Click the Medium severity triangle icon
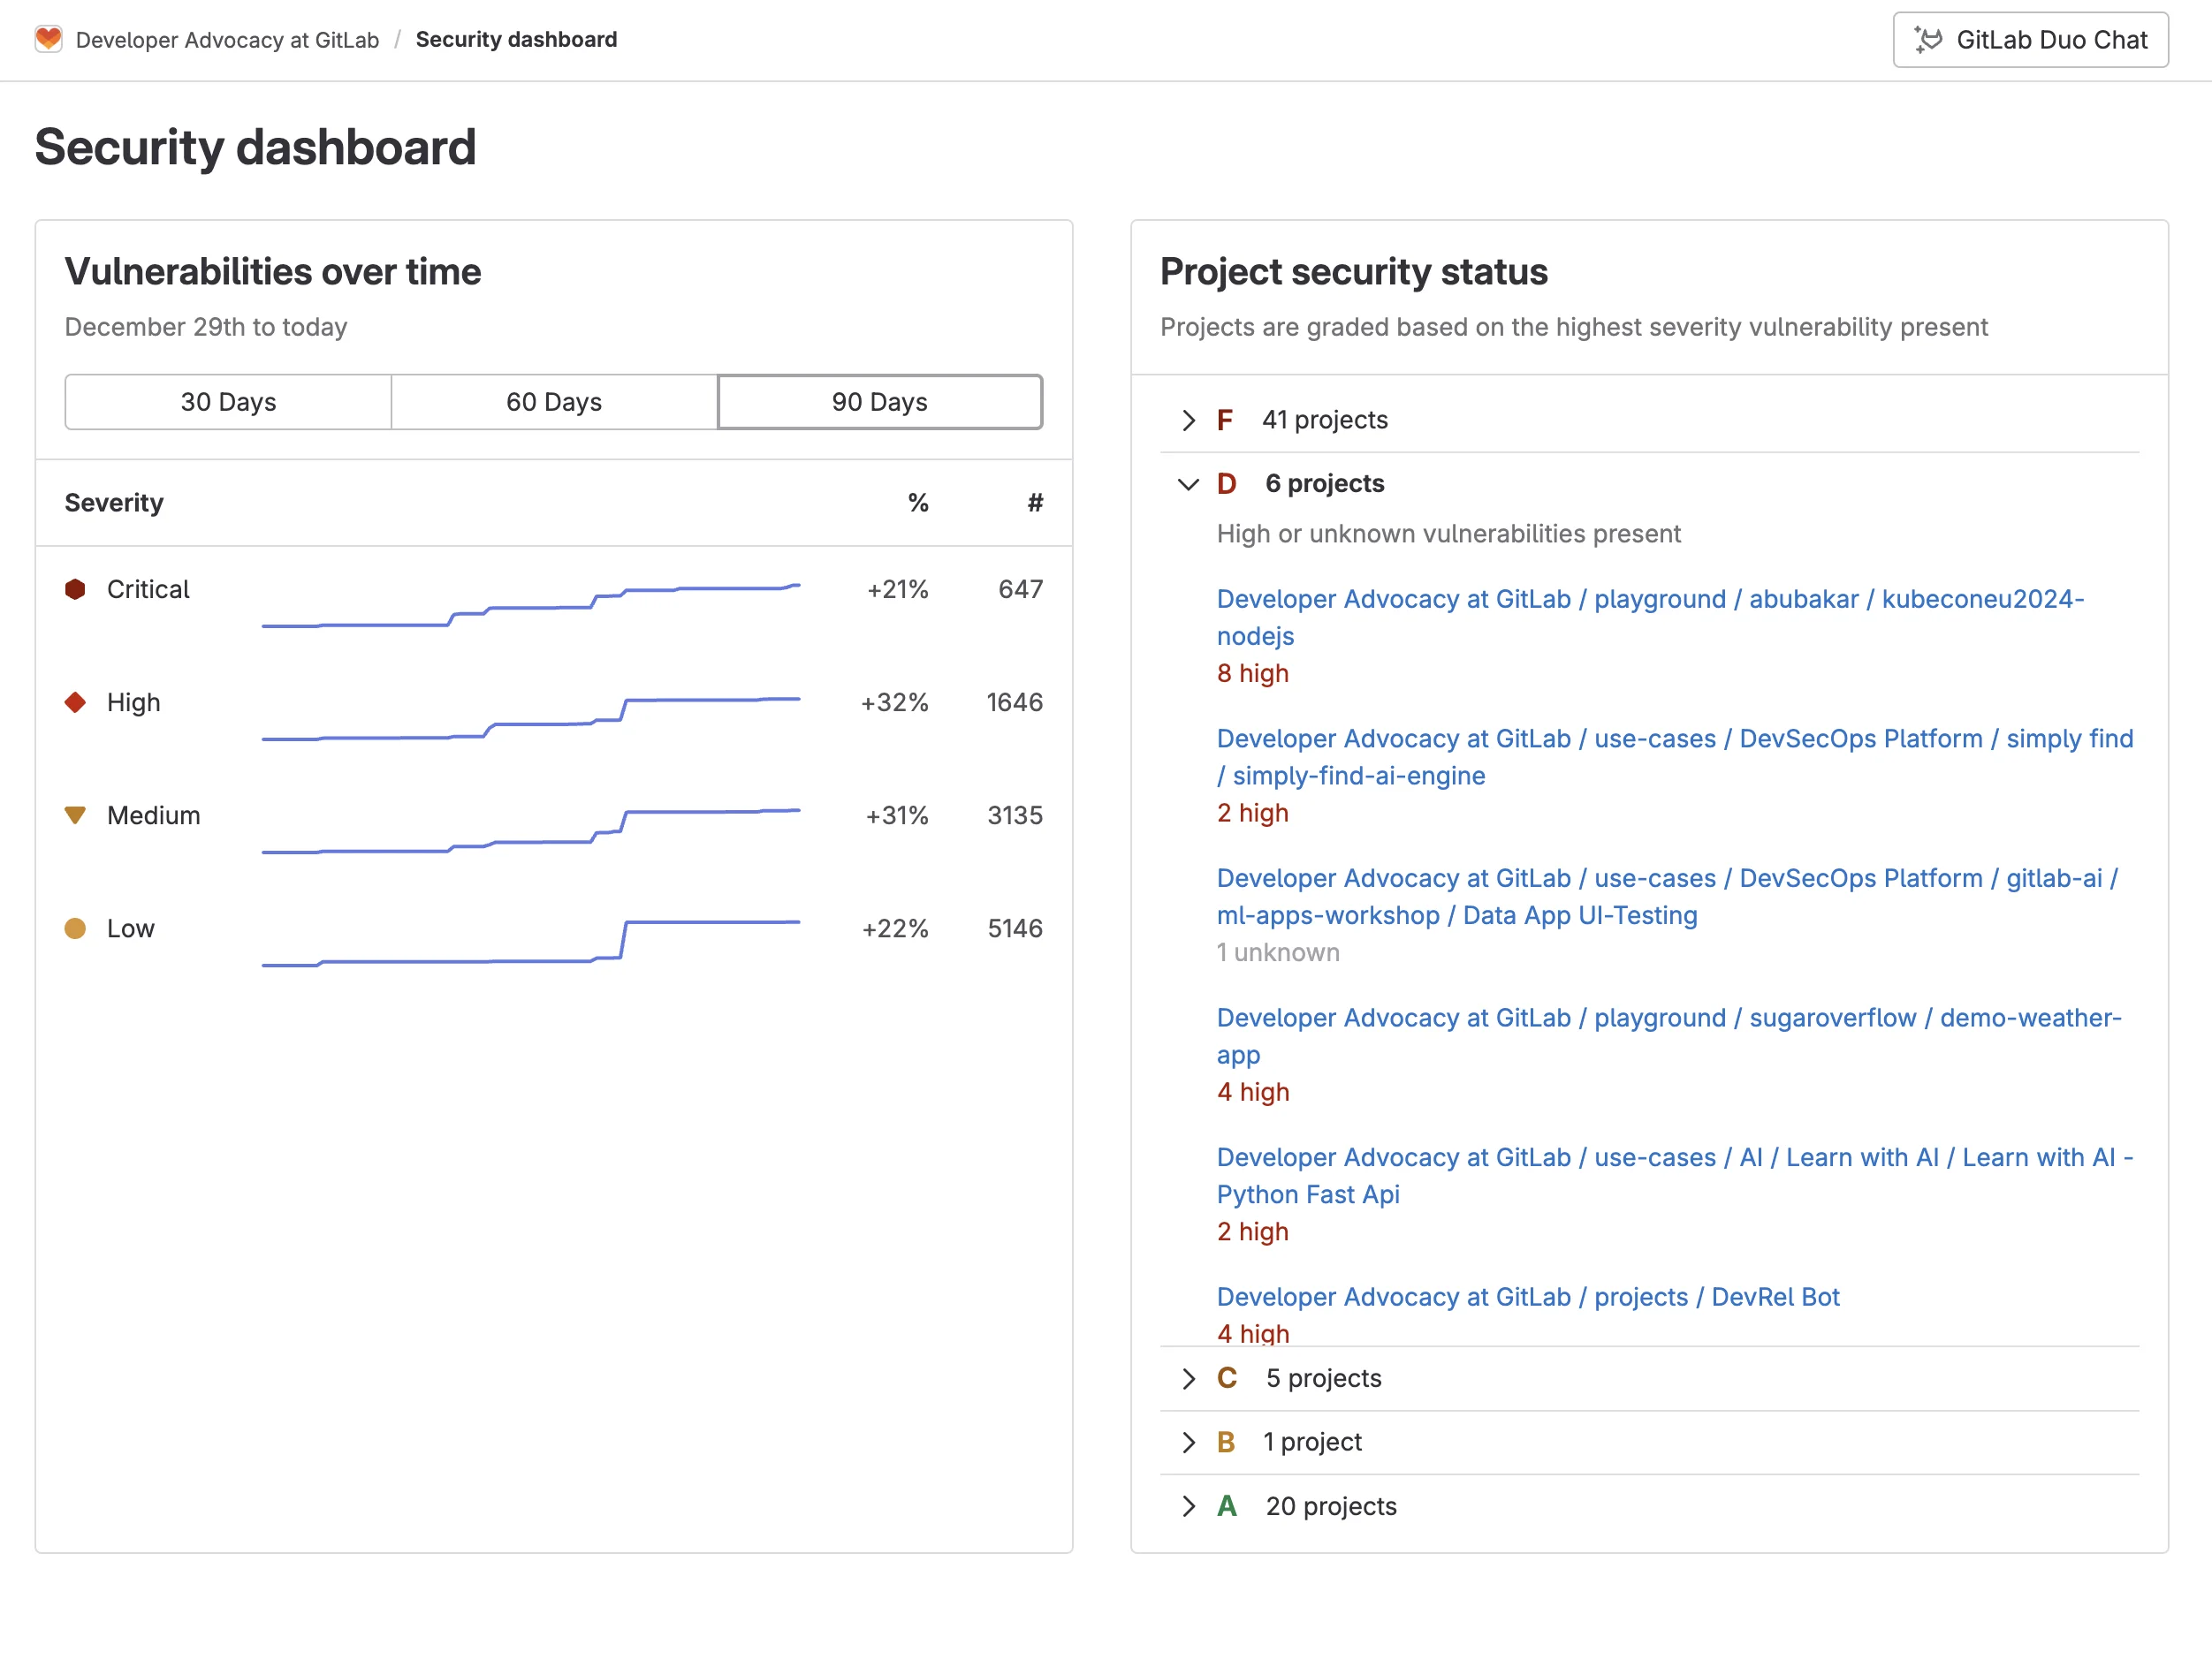The width and height of the screenshot is (2212, 1667). tap(75, 815)
